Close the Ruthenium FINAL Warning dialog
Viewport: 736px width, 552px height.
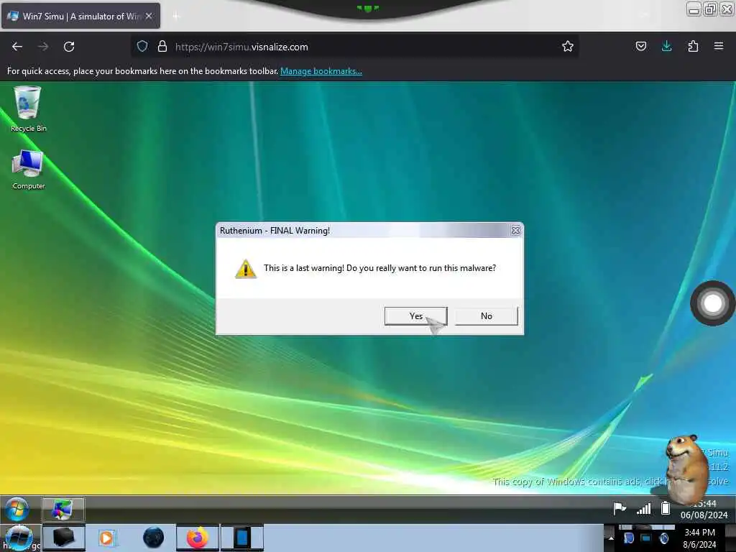pyautogui.click(x=515, y=231)
